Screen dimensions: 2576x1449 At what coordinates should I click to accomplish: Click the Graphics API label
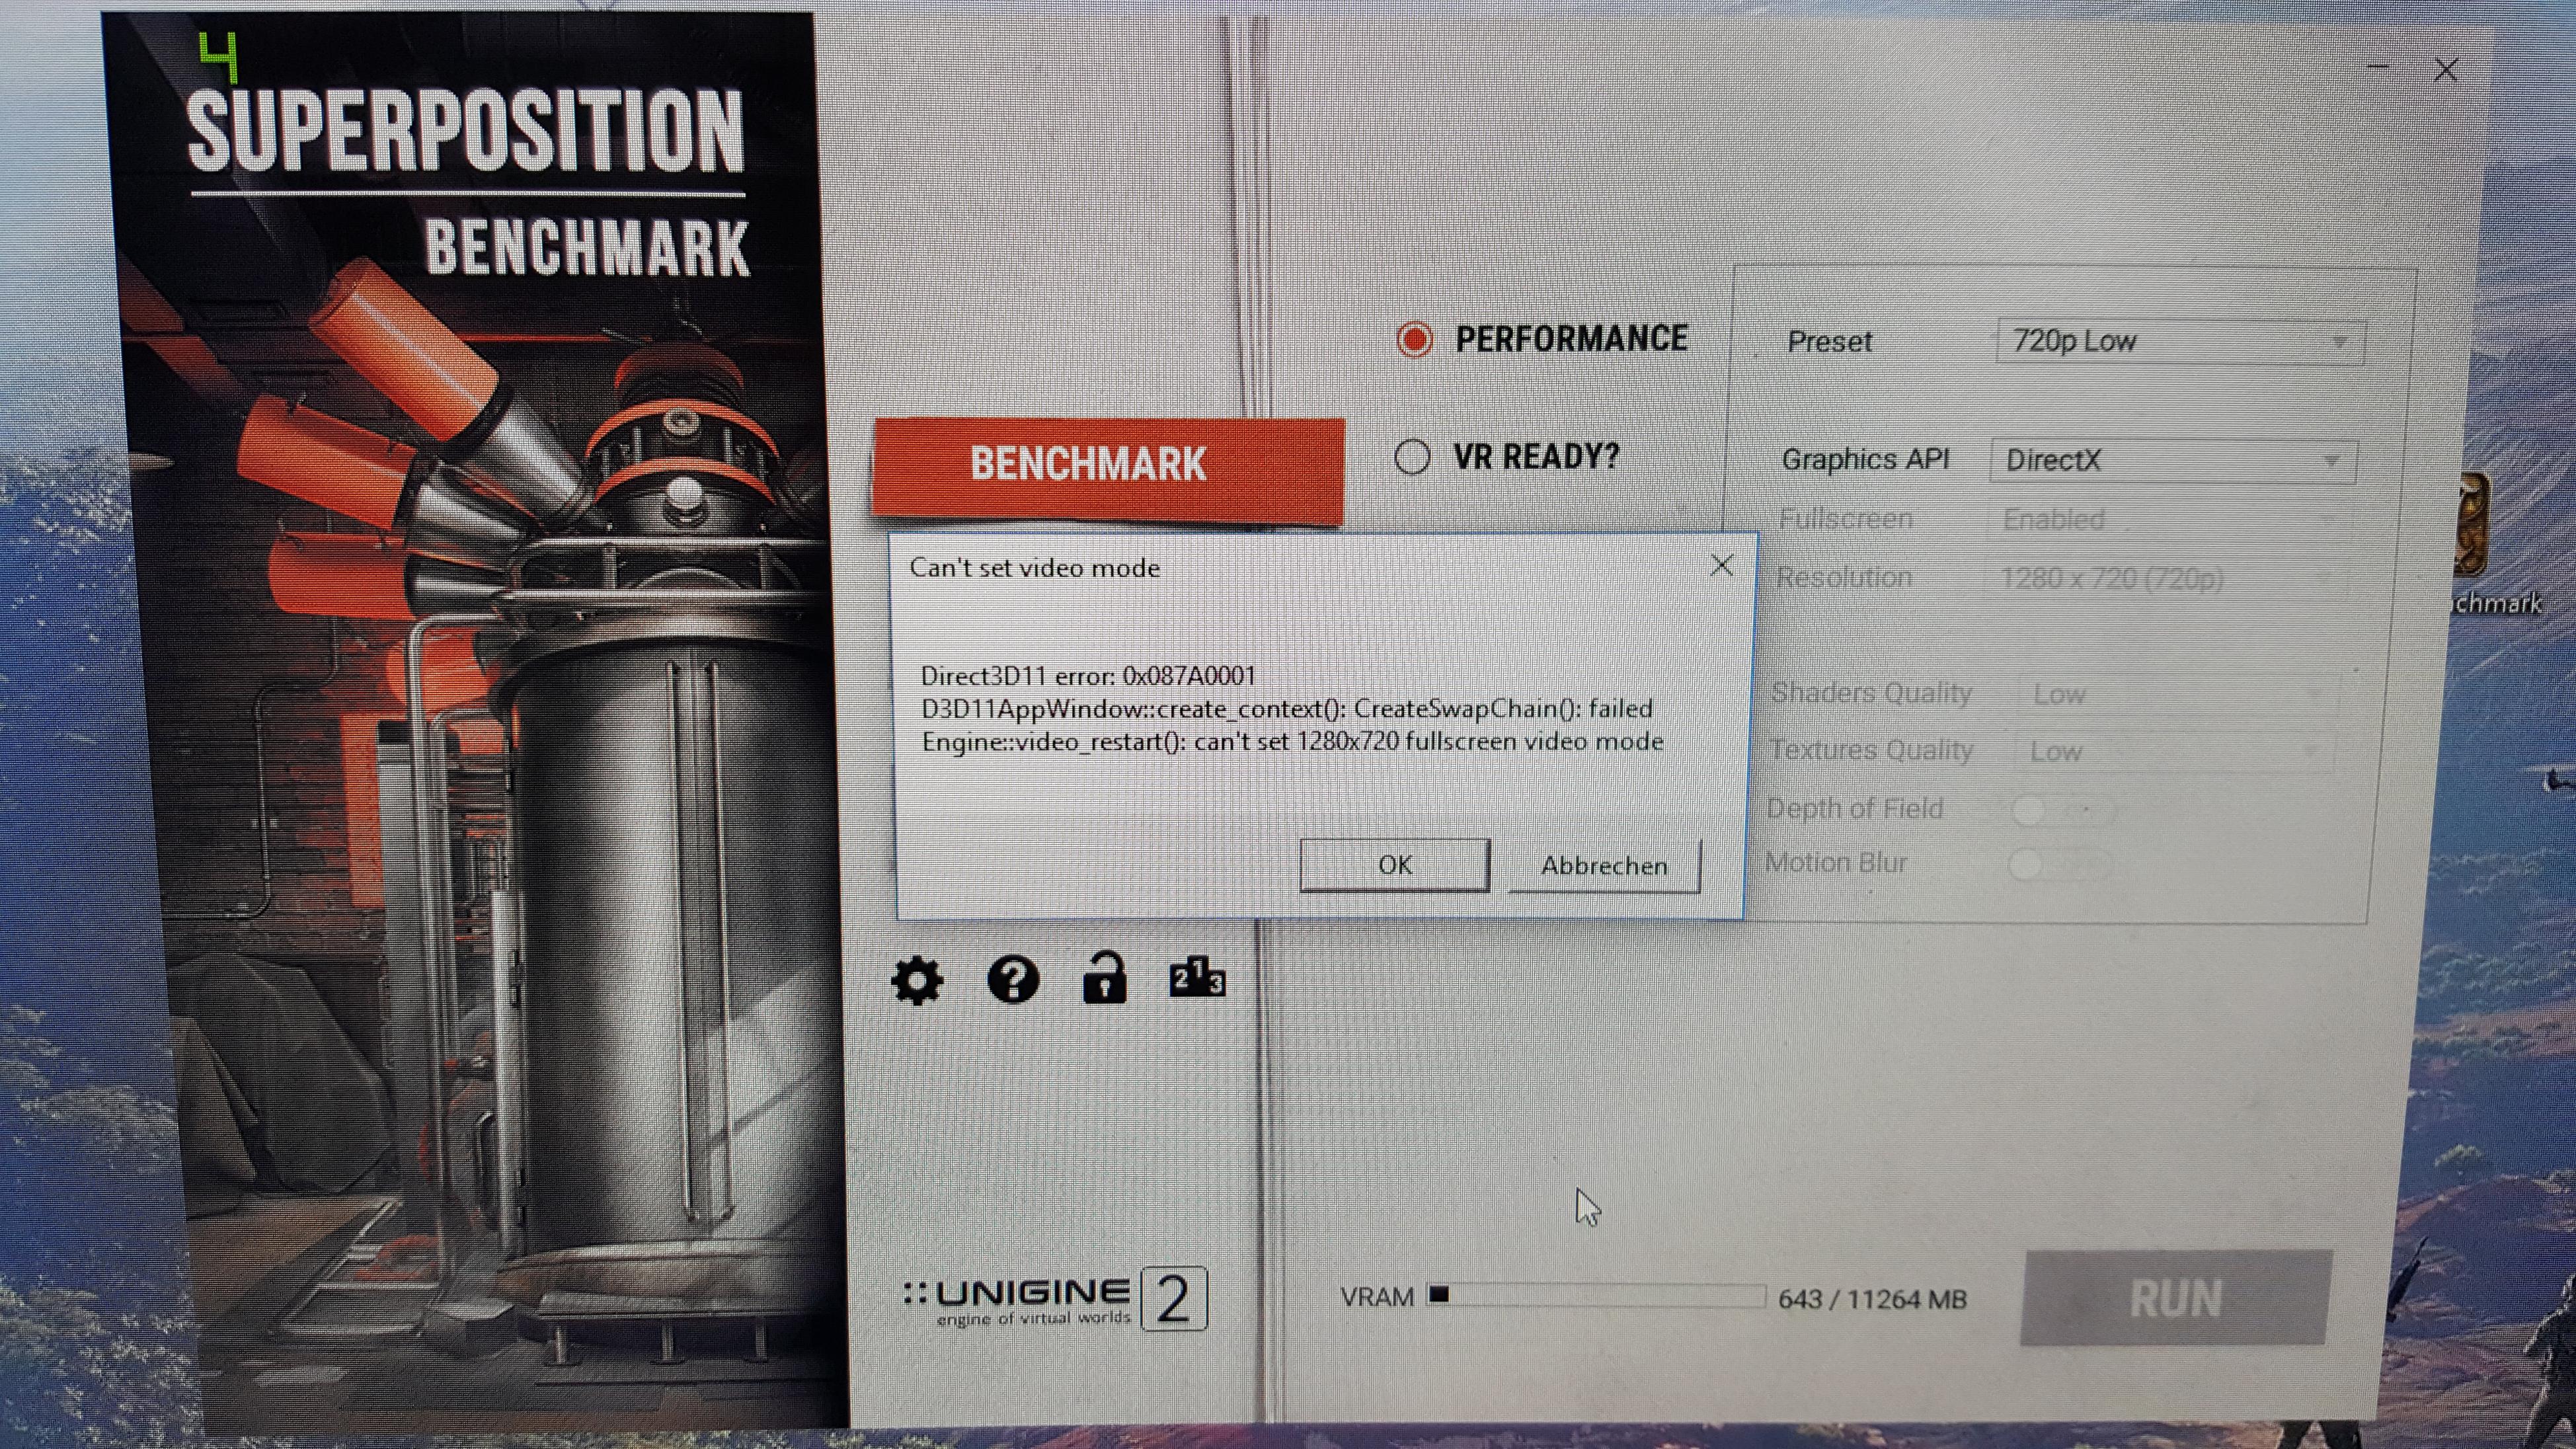1865,460
